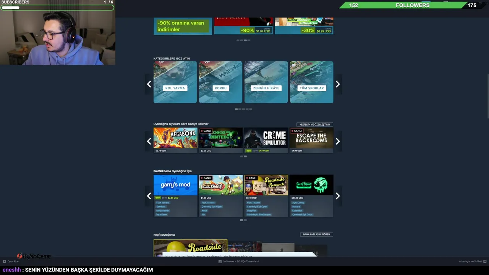Click İndirmeler 2/2 Öğe Tamamlandı text
This screenshot has height=275, width=489.
(241, 262)
